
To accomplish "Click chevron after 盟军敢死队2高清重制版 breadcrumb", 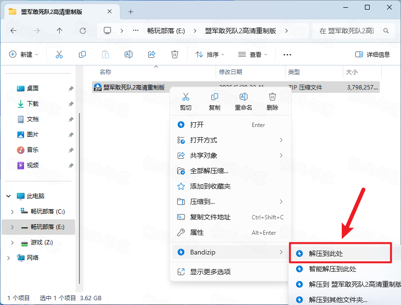I will tap(286, 31).
